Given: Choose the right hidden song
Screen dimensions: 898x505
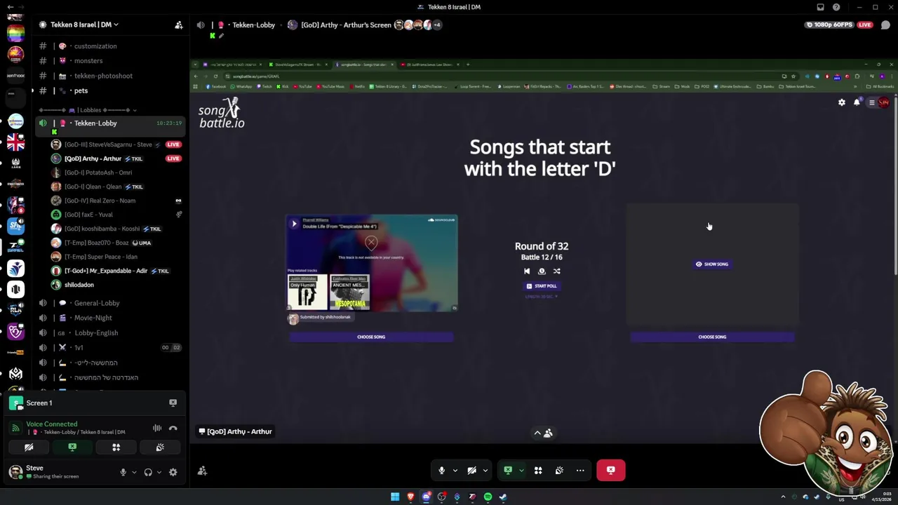Looking at the screenshot, I should (712, 337).
